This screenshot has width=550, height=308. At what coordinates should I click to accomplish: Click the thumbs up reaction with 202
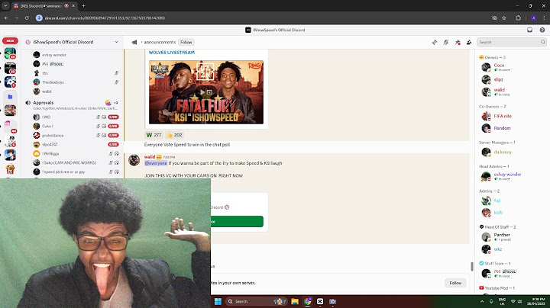click(x=174, y=135)
